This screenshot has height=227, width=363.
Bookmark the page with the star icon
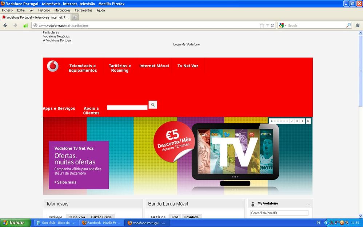[x=261, y=25]
